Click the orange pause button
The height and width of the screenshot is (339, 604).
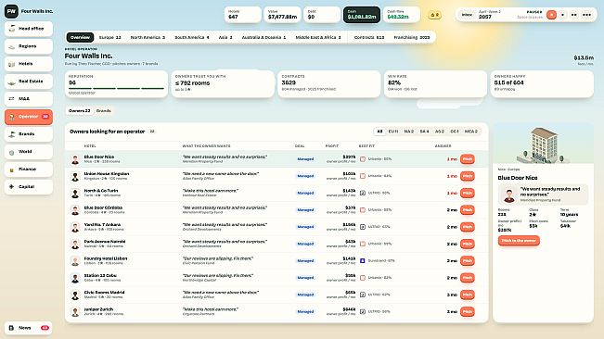(x=551, y=15)
